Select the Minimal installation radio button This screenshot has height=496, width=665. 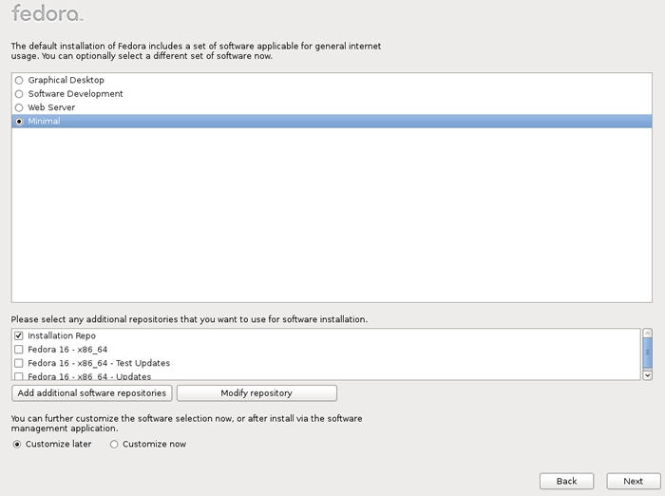[x=19, y=122]
